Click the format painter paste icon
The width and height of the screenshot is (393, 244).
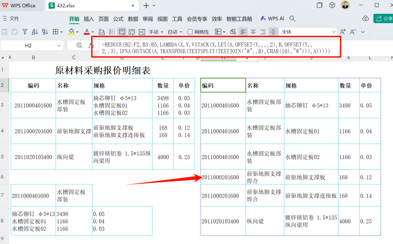click(15, 32)
